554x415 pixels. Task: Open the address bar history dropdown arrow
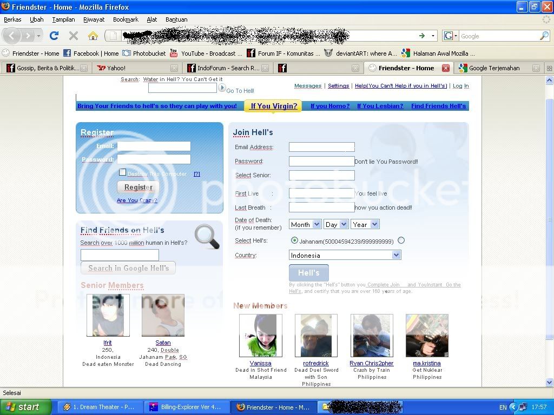point(433,36)
